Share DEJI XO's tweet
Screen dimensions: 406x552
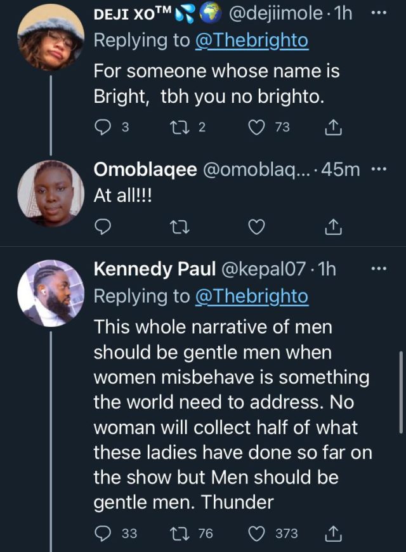pos(333,128)
